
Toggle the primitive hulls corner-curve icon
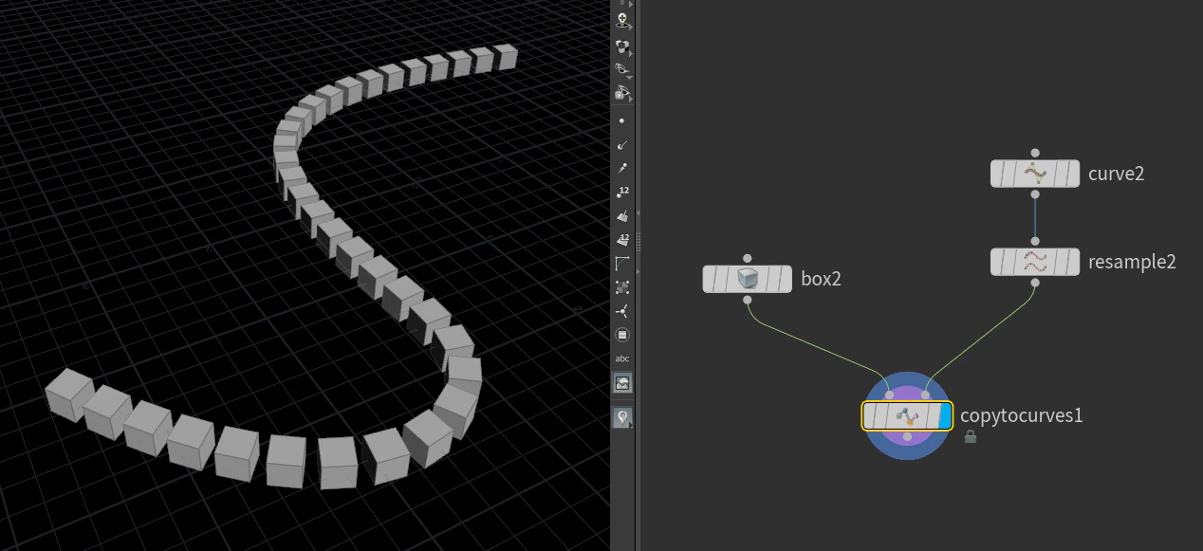(x=622, y=264)
